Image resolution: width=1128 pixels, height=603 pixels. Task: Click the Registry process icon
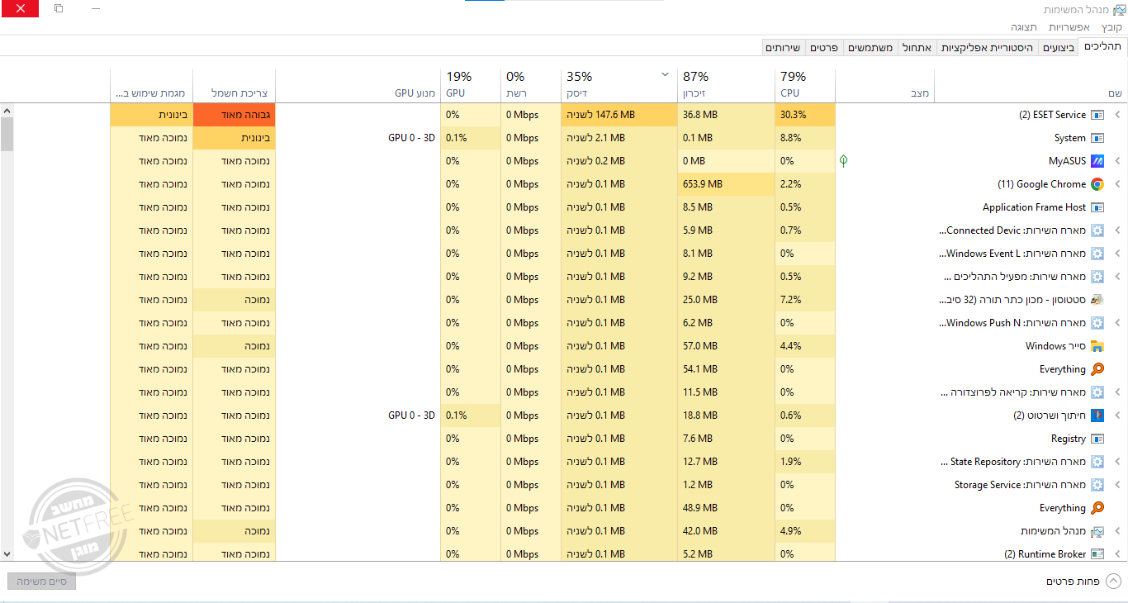1097,439
